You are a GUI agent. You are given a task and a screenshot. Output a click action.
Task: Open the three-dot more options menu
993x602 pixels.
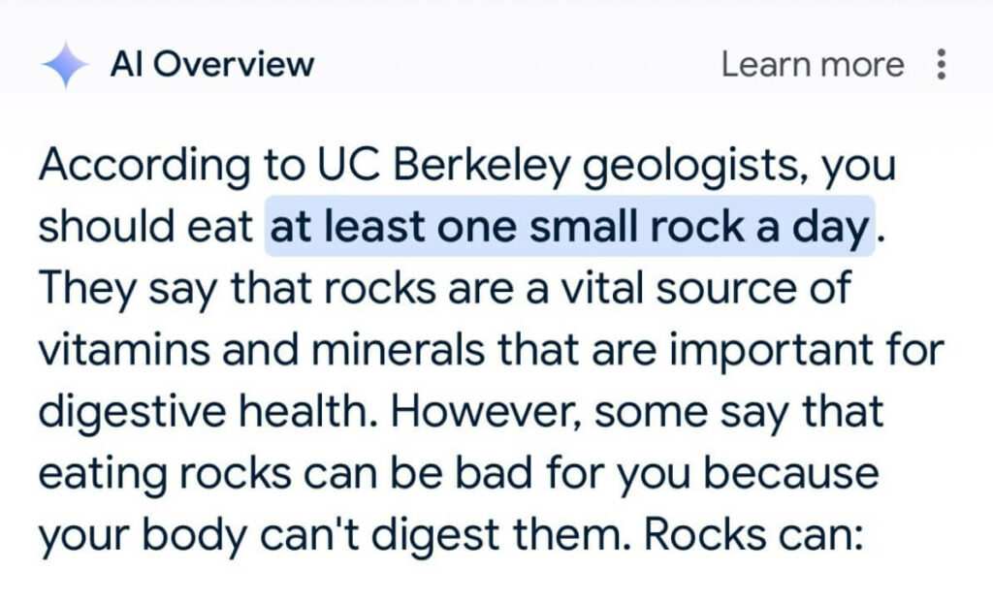940,65
